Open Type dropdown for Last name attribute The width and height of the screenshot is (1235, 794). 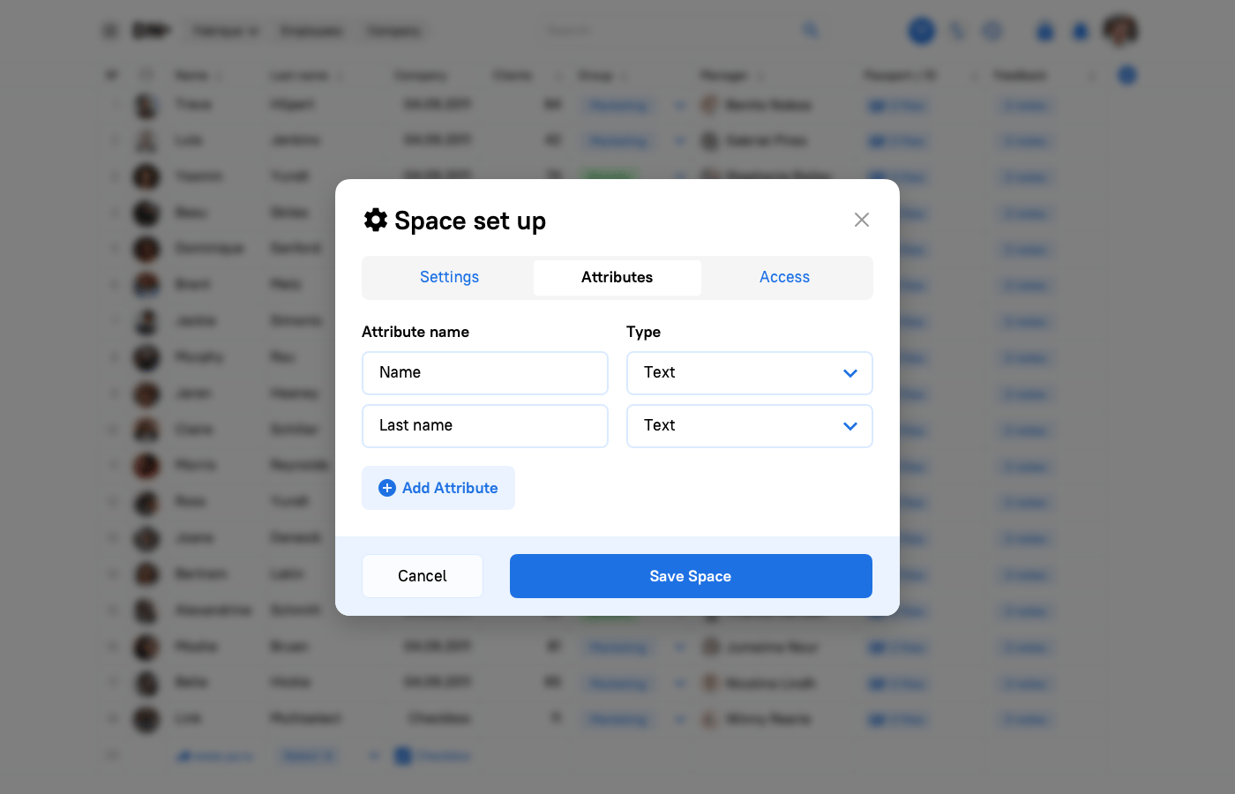(x=750, y=426)
